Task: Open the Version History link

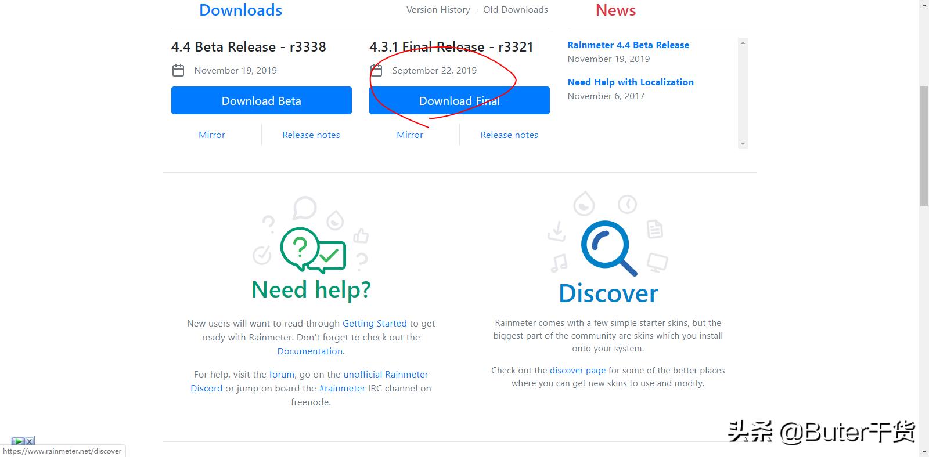Action: coord(438,10)
